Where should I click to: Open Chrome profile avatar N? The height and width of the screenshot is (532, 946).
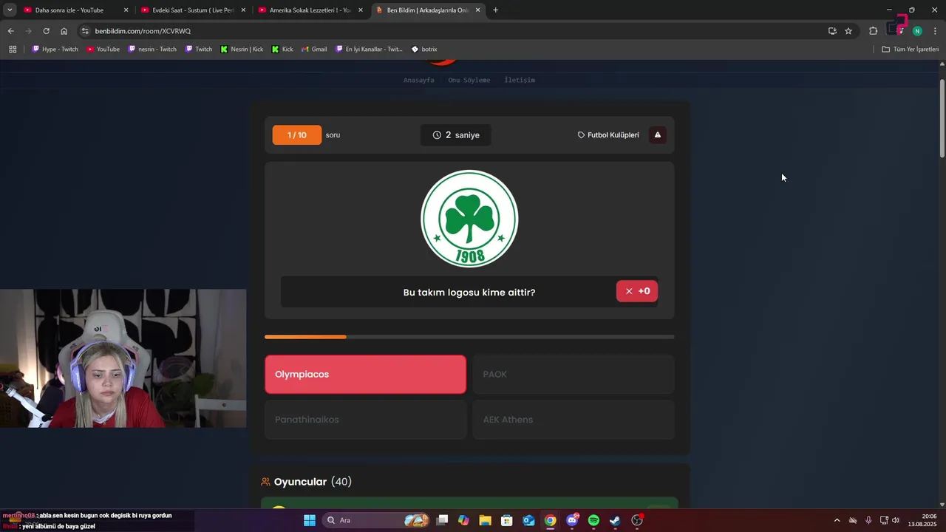coord(917,31)
